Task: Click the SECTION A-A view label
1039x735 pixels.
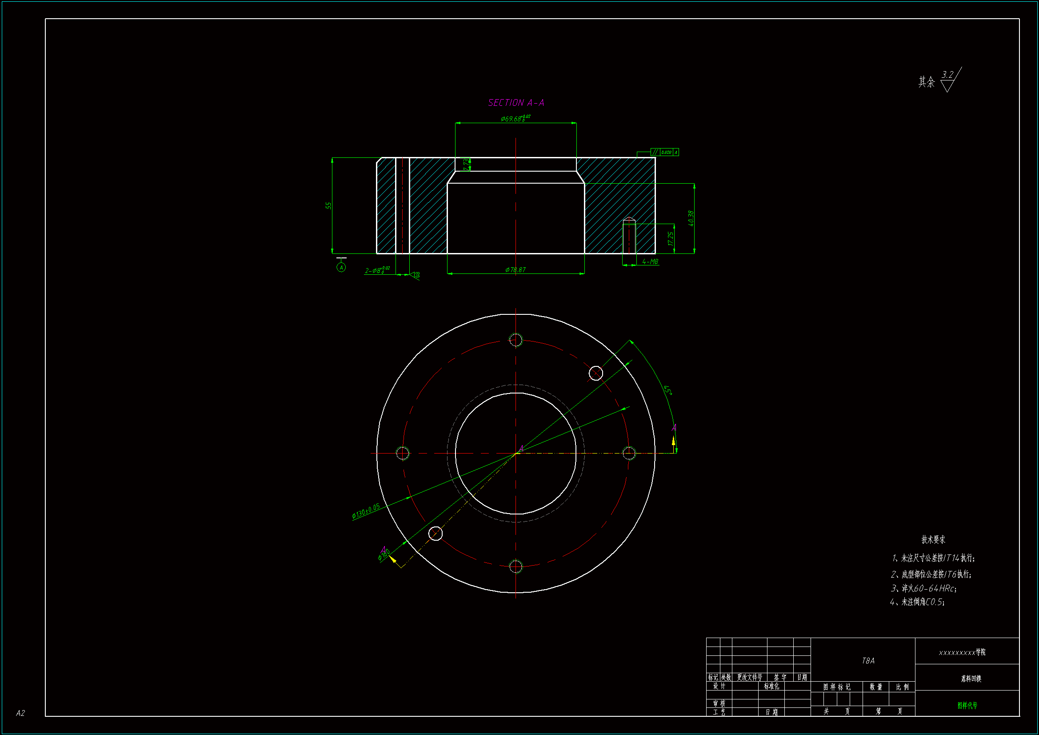Action: (516, 103)
